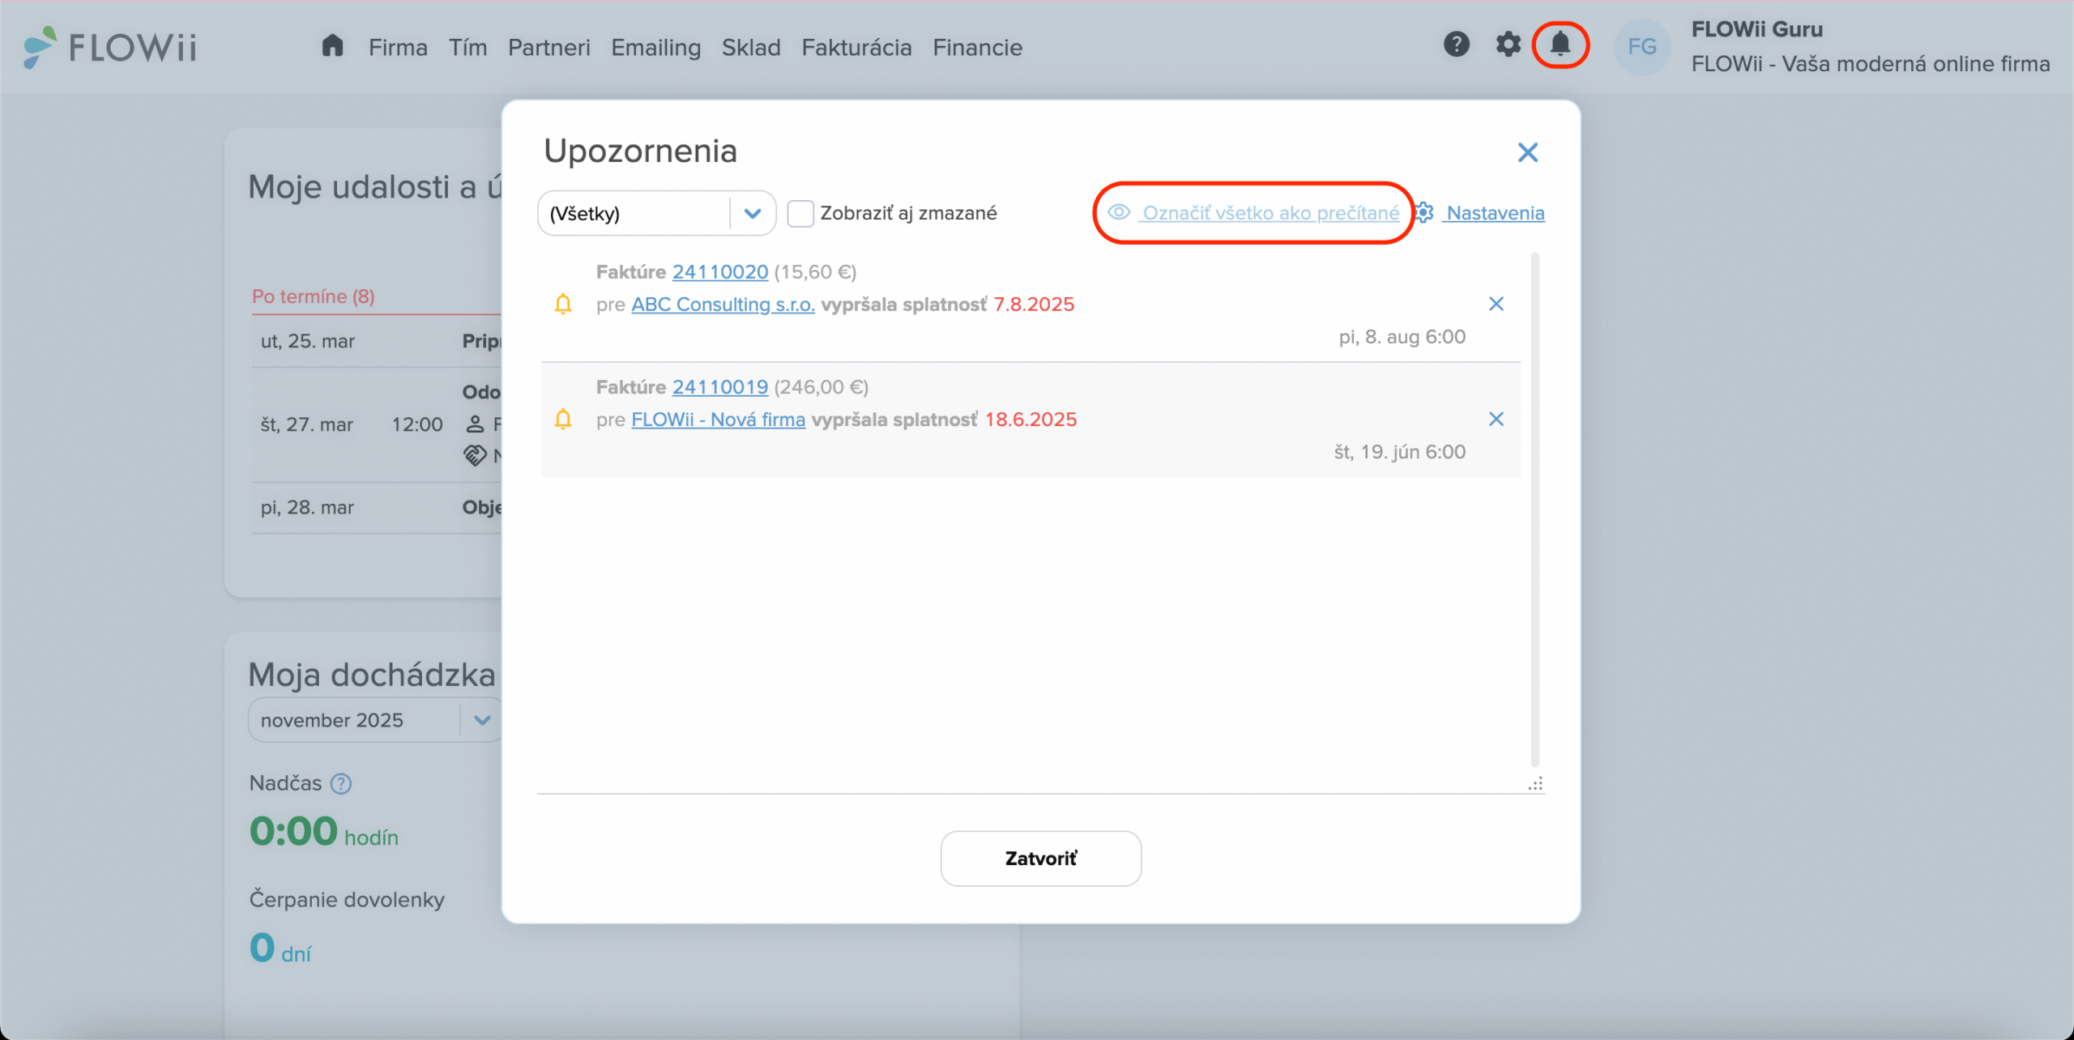2074x1040 pixels.
Task: Click bell icon beside invoice 24110020 notification
Action: click(x=563, y=304)
